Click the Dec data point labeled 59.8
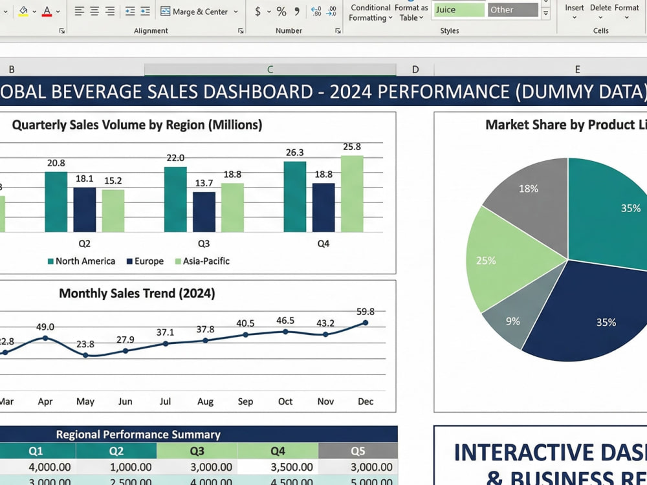Viewport: 647px width, 485px height. (365, 323)
